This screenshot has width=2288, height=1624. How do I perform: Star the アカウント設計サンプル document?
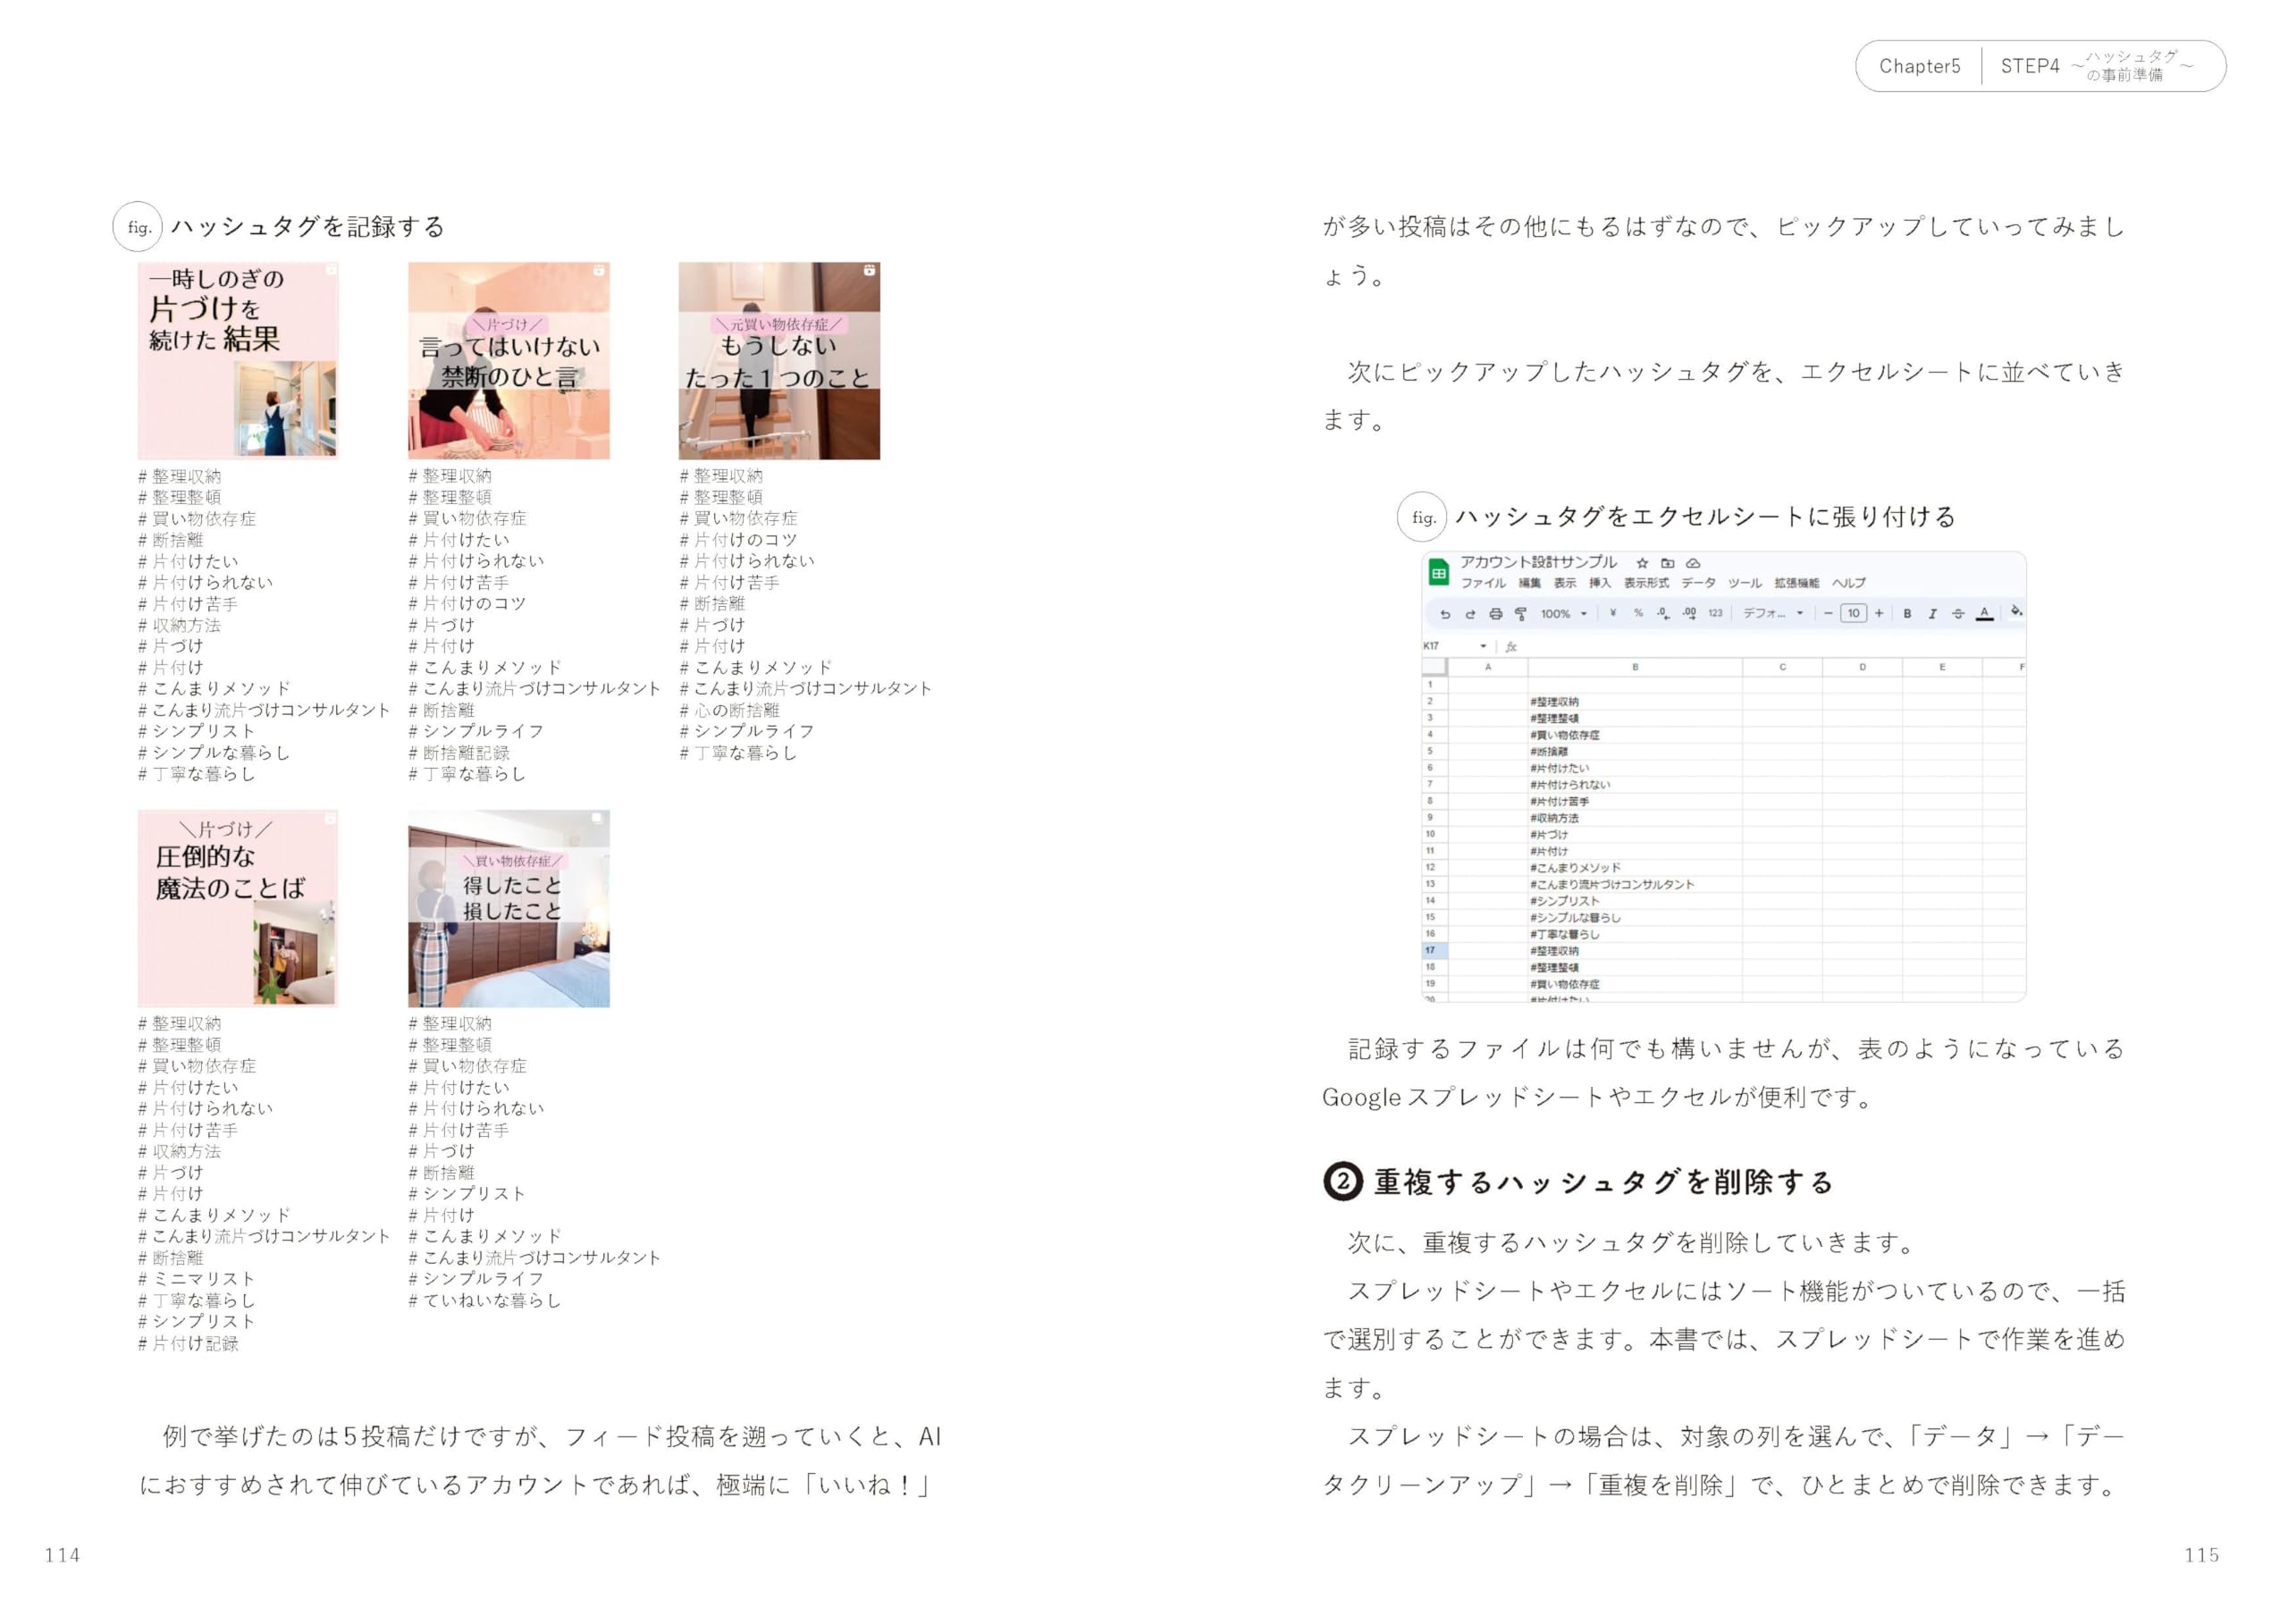[1641, 563]
